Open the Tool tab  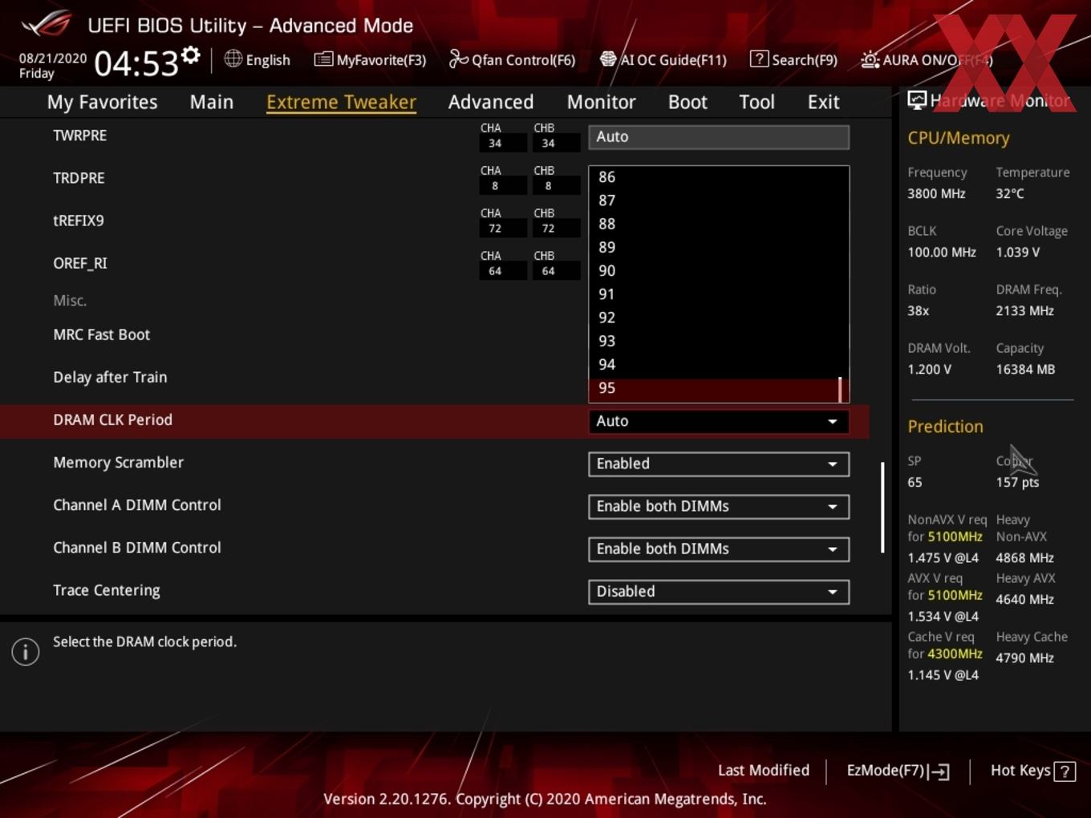point(756,102)
